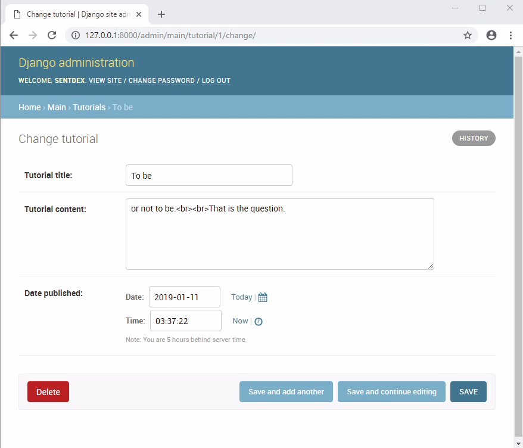
Task: Bookmark this page with star icon
Action: 468,35
